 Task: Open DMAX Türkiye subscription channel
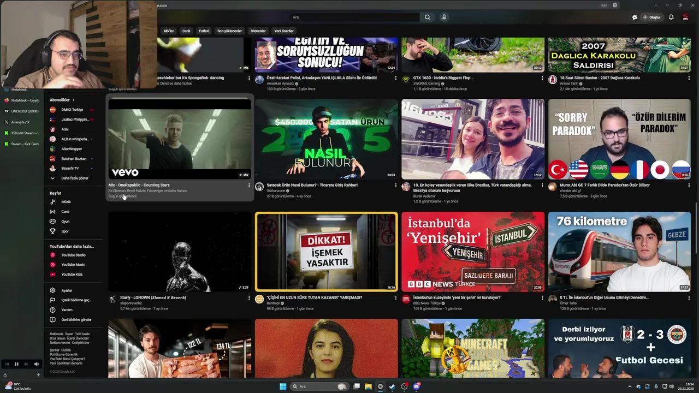coord(71,110)
